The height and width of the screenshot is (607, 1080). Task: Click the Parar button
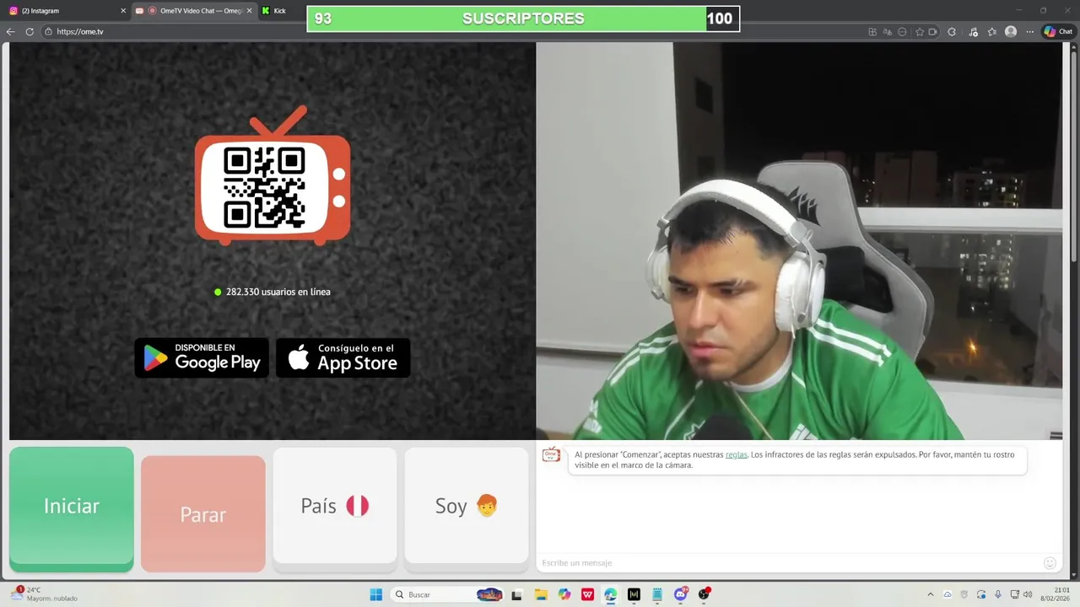[203, 513]
